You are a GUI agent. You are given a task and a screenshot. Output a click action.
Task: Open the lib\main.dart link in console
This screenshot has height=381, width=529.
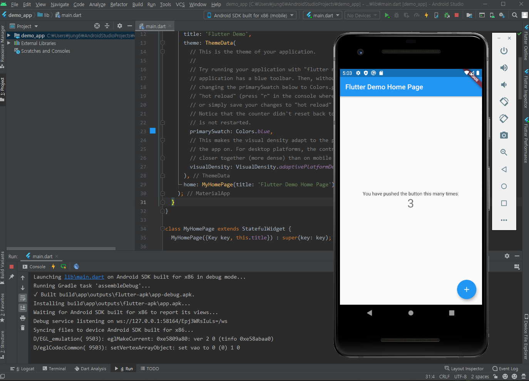pos(84,277)
